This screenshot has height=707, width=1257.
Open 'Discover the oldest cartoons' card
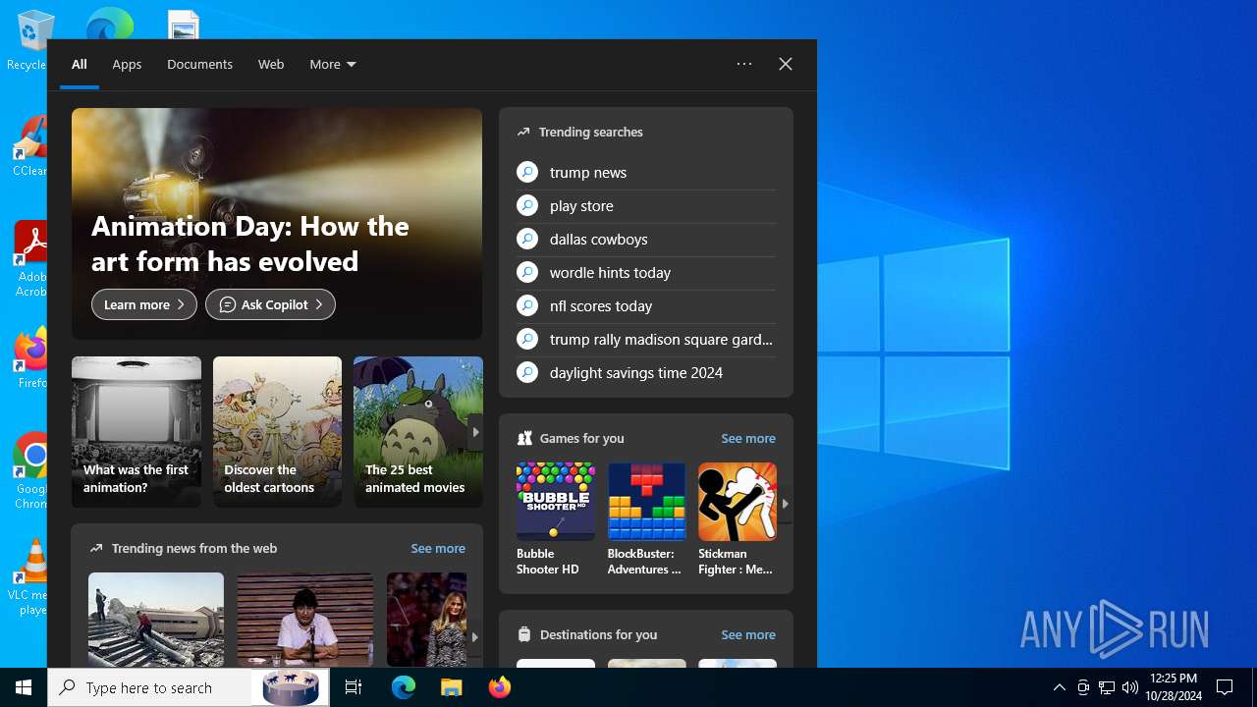pos(277,432)
